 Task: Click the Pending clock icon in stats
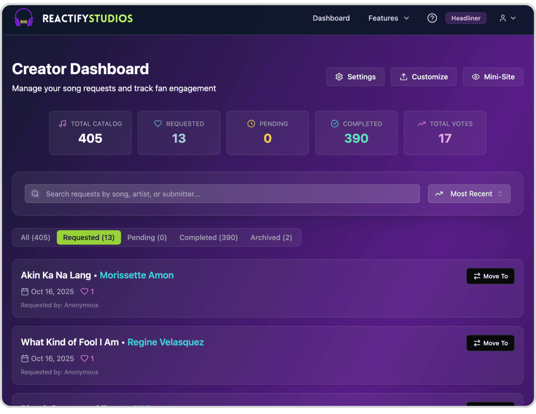251,124
